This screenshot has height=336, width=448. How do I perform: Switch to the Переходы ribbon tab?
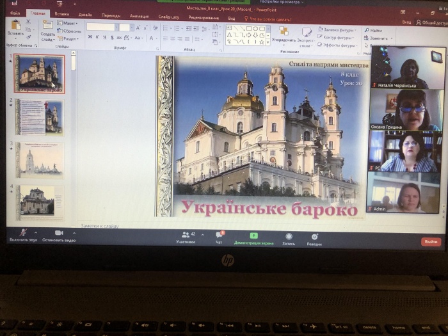point(111,15)
